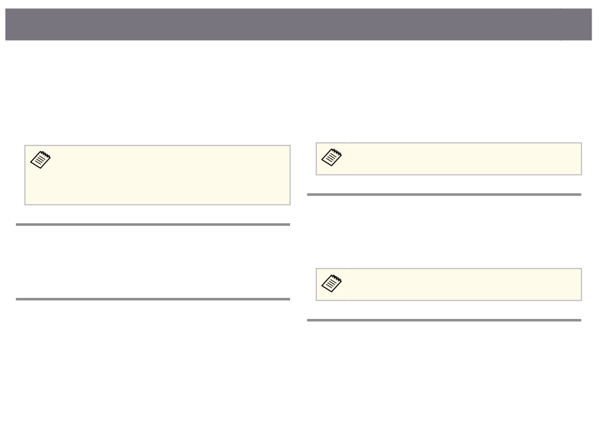The width and height of the screenshot is (607, 421).
Task: Click the divider line beneath the lower right note box
Action: (444, 320)
